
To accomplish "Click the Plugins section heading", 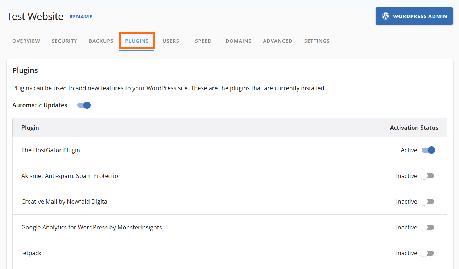I will pyautogui.click(x=25, y=70).
